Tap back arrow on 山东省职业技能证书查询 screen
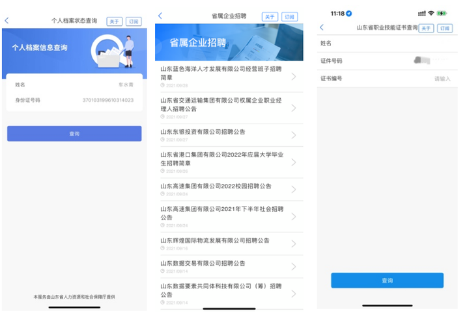The image size is (469, 317). tap(321, 27)
